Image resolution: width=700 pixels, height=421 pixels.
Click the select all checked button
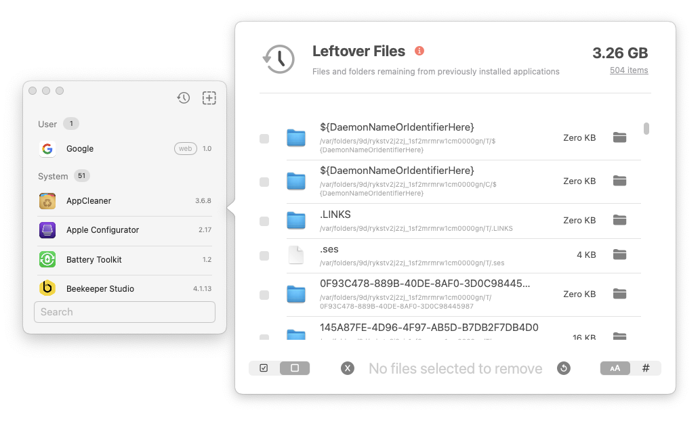pos(264,368)
